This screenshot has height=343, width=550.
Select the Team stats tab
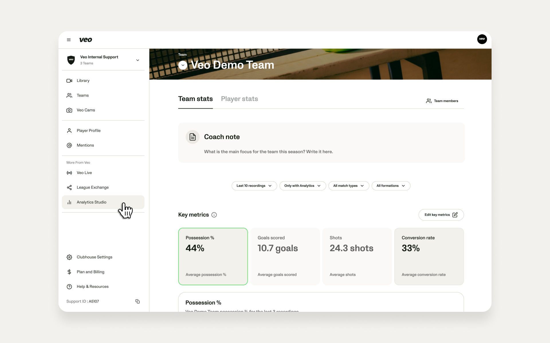[195, 99]
